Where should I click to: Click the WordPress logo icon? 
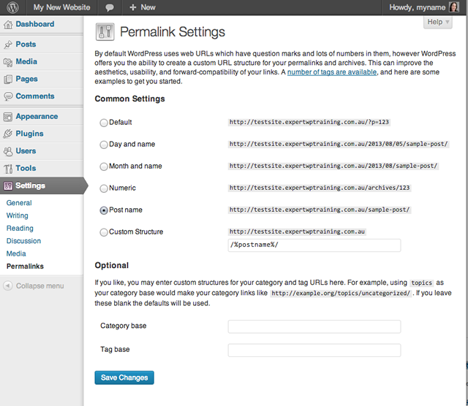pos(12,7)
